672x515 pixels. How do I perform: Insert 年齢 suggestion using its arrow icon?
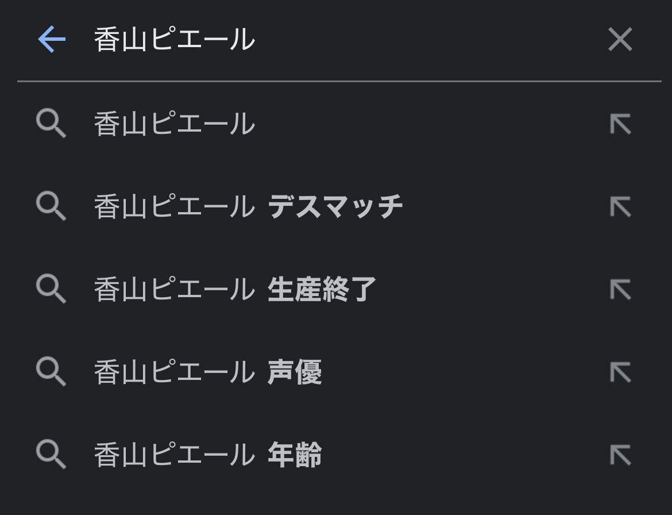[x=620, y=455]
